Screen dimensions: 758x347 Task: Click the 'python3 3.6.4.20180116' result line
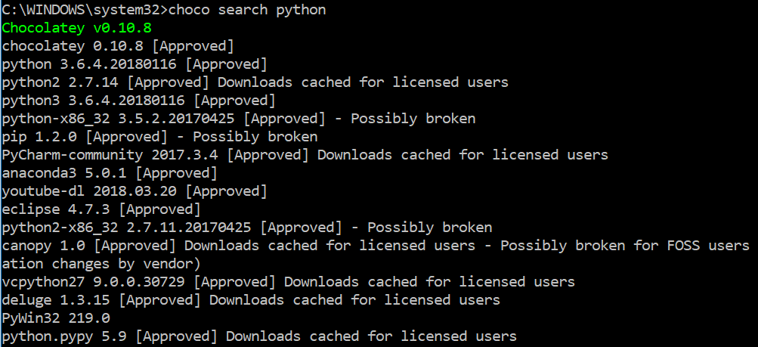[x=139, y=100]
